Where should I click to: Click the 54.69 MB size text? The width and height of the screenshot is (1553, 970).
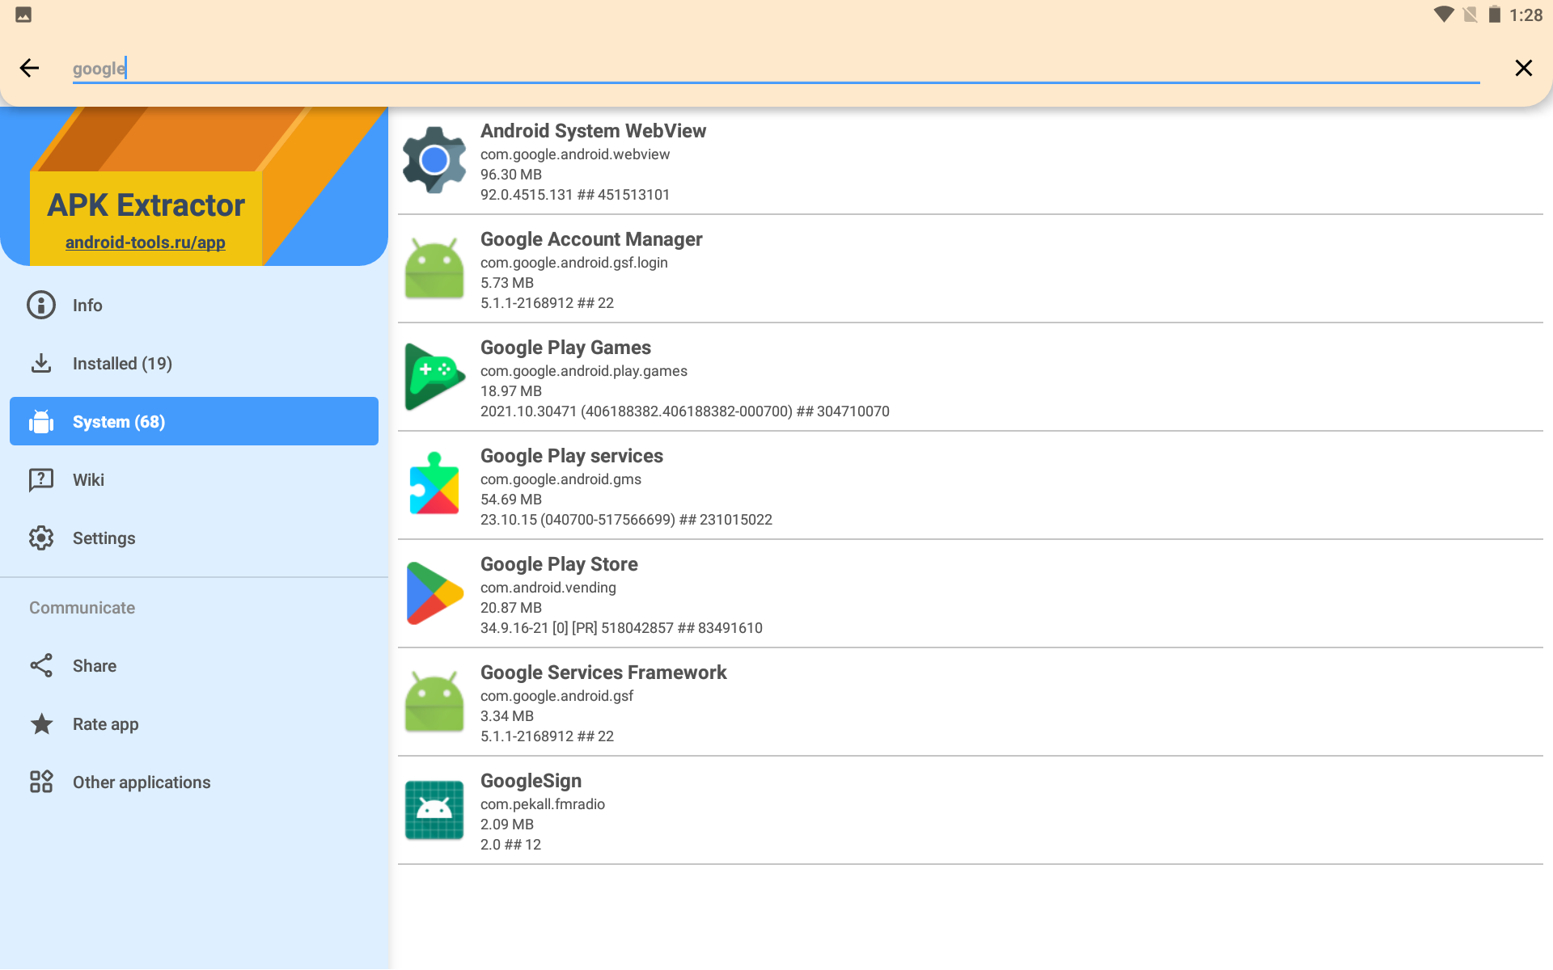pyautogui.click(x=511, y=500)
